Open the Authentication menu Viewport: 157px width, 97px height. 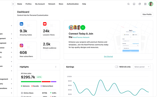coord(73,4)
